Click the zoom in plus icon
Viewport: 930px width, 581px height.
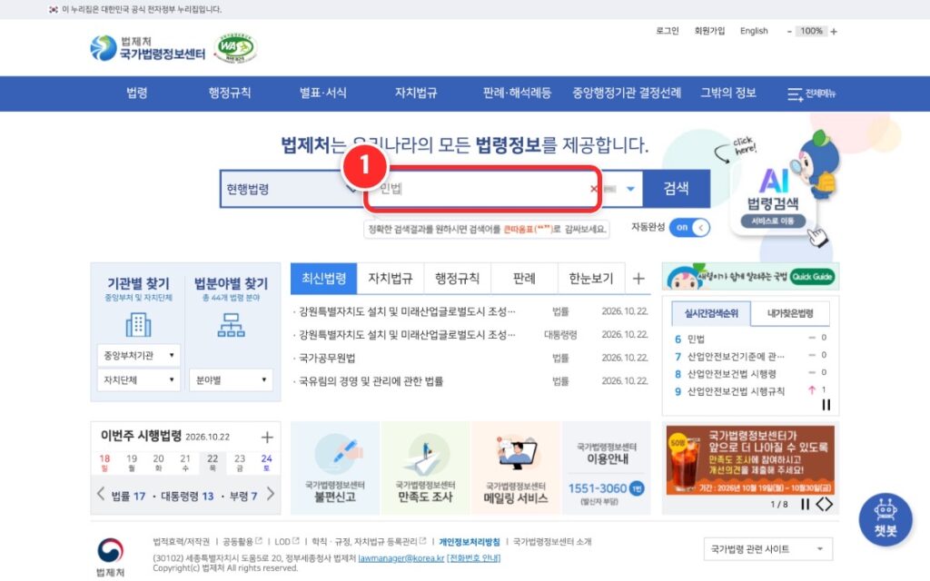834,32
